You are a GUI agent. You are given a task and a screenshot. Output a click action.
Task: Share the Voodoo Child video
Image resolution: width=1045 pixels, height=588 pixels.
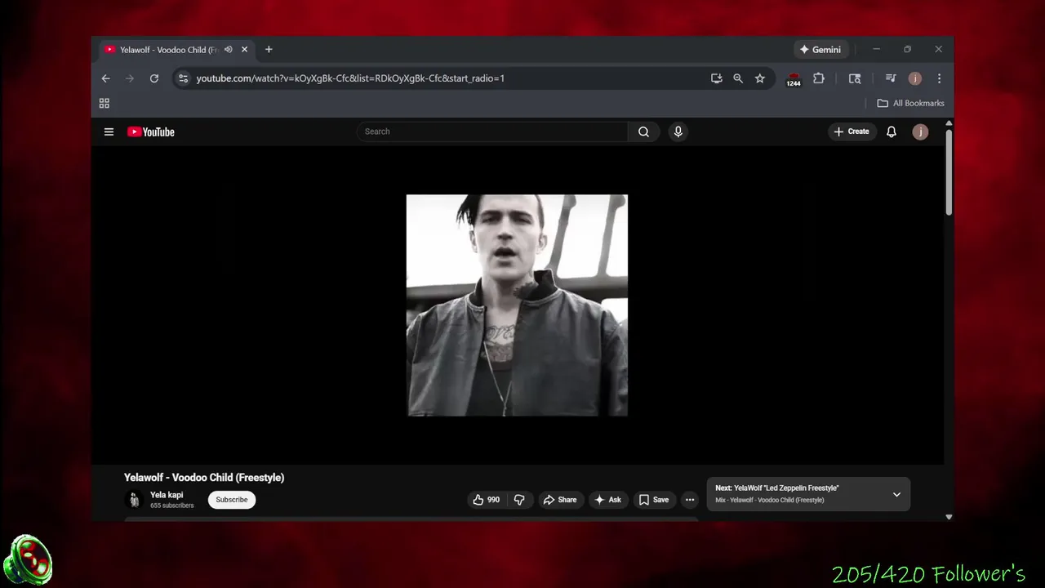click(560, 500)
